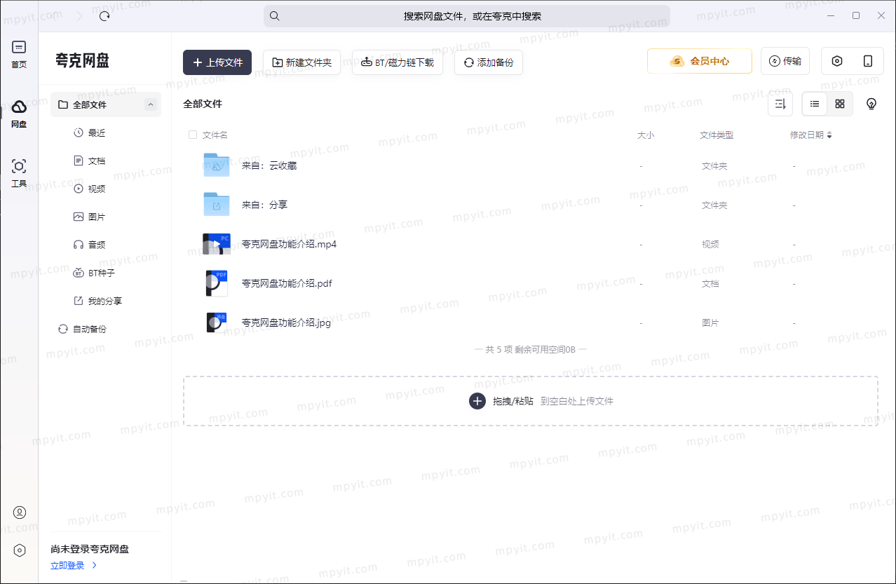Open the sort order icon
Viewport: 896px width, 584px height.
tap(780, 104)
